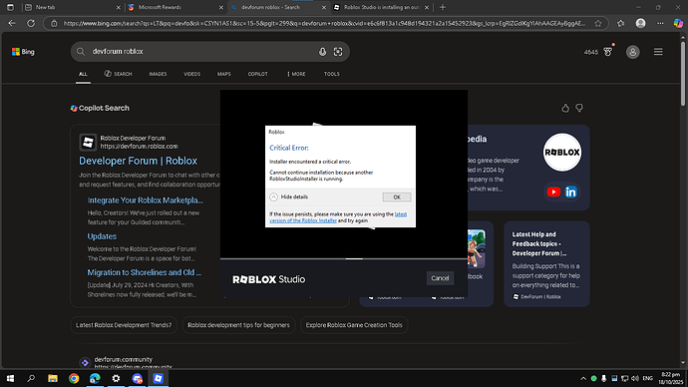Click the LinkedIn icon in Roblox card
Image resolution: width=688 pixels, height=387 pixels.
[571, 192]
